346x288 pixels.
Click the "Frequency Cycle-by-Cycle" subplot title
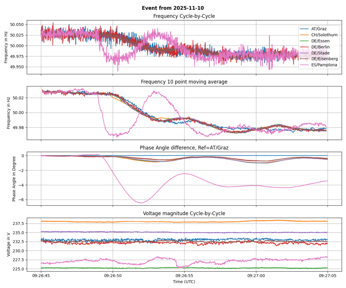(x=184, y=16)
